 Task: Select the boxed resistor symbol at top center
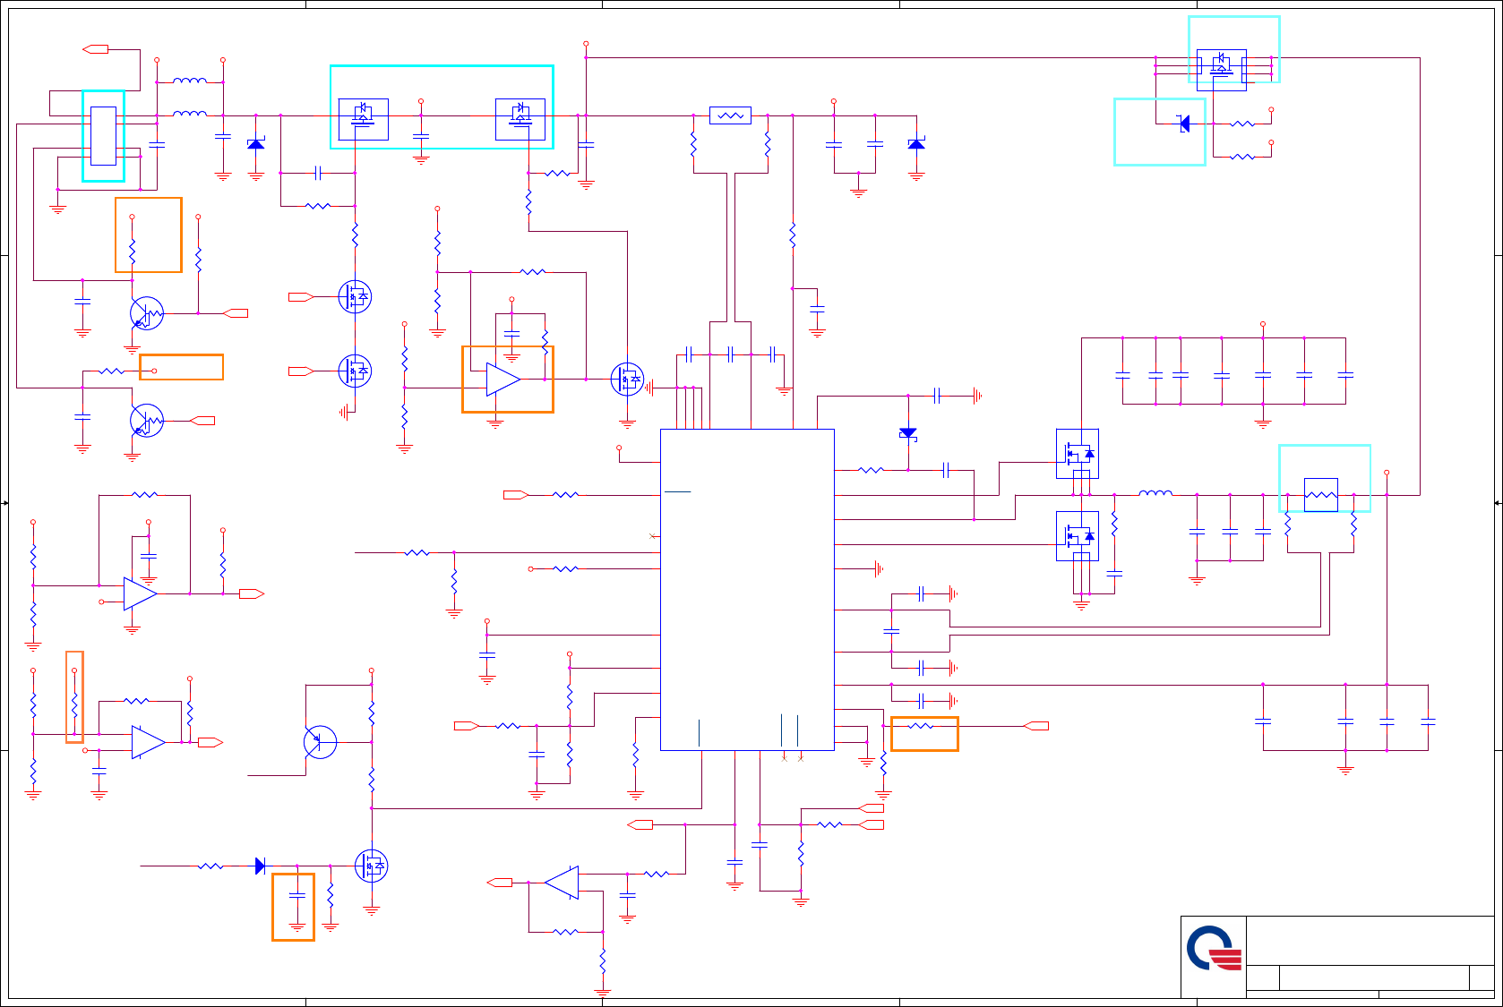(x=730, y=115)
